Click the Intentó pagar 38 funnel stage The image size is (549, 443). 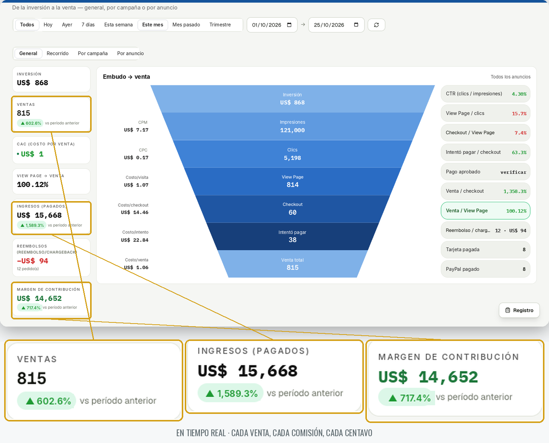(x=292, y=236)
